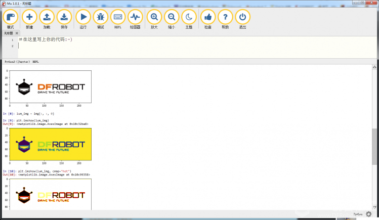
Task: Open the plotter (绘图器)
Action: [x=135, y=19]
